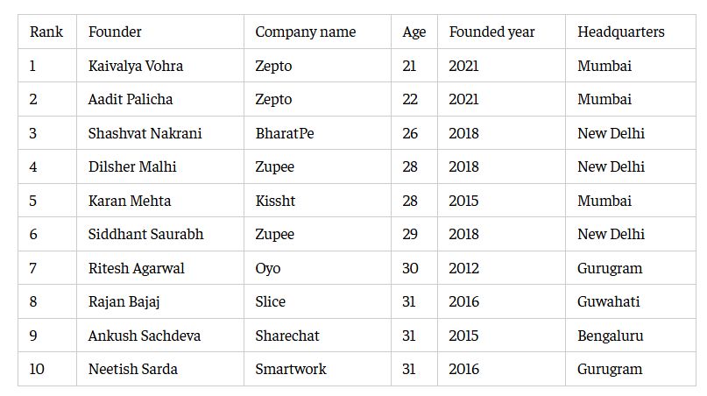707x396 pixels.
Task: Click the Age column header
Action: [x=414, y=32]
